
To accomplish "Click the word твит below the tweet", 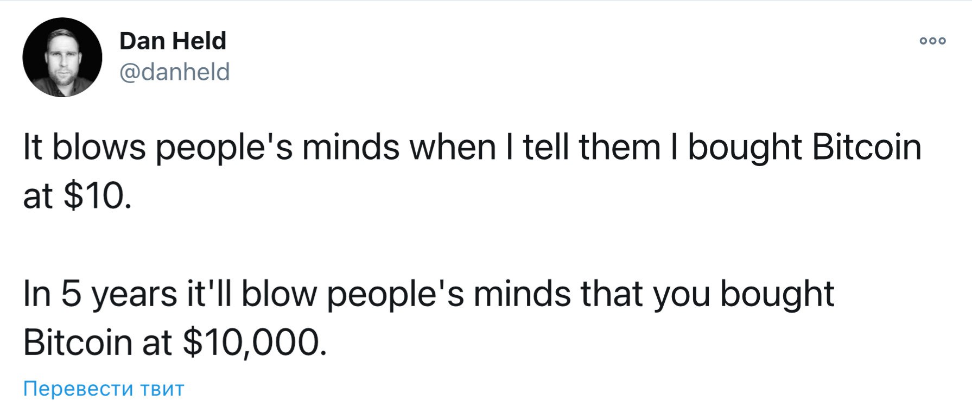I will (162, 389).
